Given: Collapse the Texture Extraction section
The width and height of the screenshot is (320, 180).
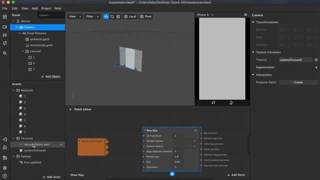Looking at the screenshot, I should (253, 52).
